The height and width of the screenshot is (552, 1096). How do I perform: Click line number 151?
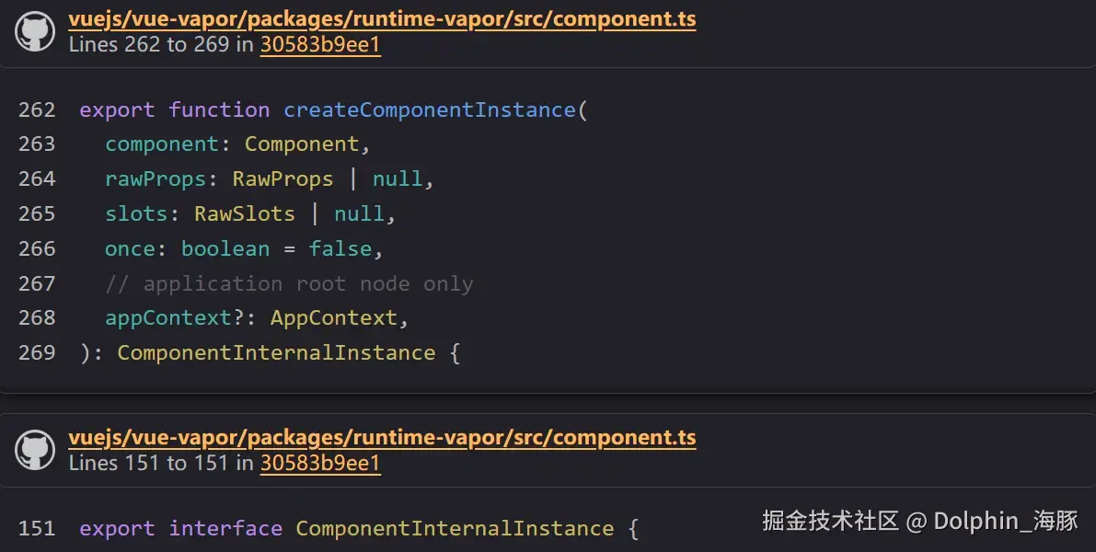[x=37, y=528]
